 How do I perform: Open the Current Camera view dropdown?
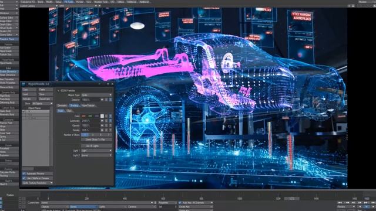click(38, 6)
